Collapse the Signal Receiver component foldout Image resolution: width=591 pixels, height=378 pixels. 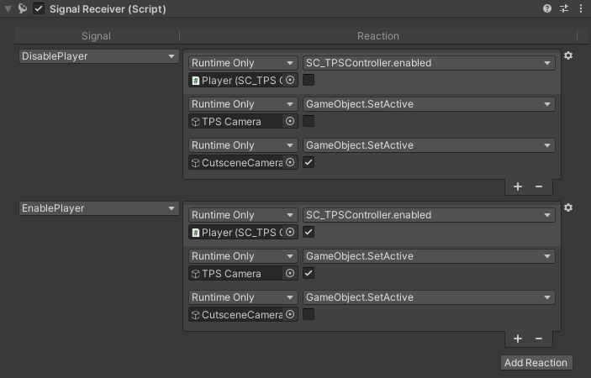[x=8, y=9]
